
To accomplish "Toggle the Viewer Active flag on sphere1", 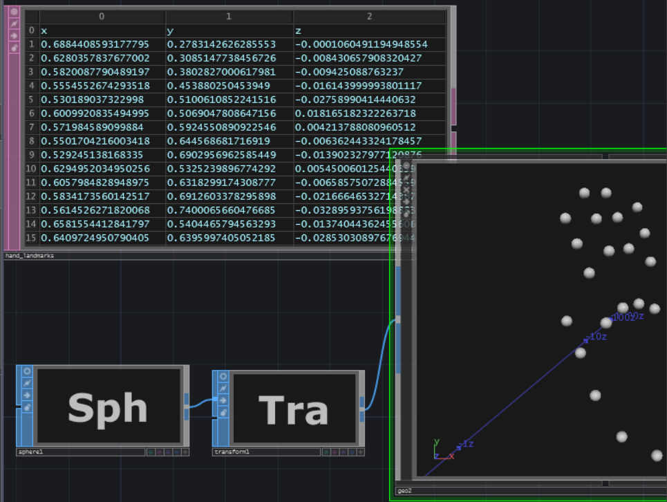I will coord(27,371).
